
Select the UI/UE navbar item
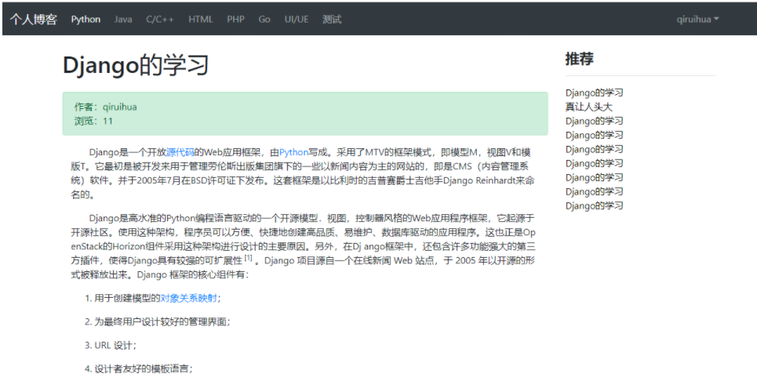point(297,20)
